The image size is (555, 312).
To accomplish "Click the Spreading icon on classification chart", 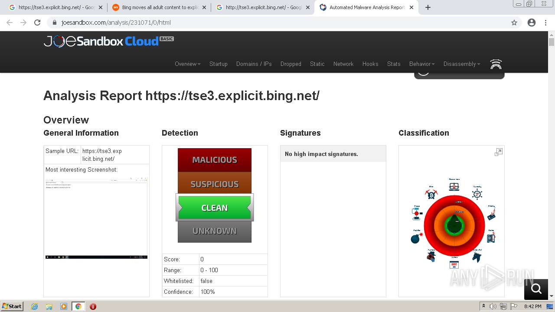I will coord(477,193).
